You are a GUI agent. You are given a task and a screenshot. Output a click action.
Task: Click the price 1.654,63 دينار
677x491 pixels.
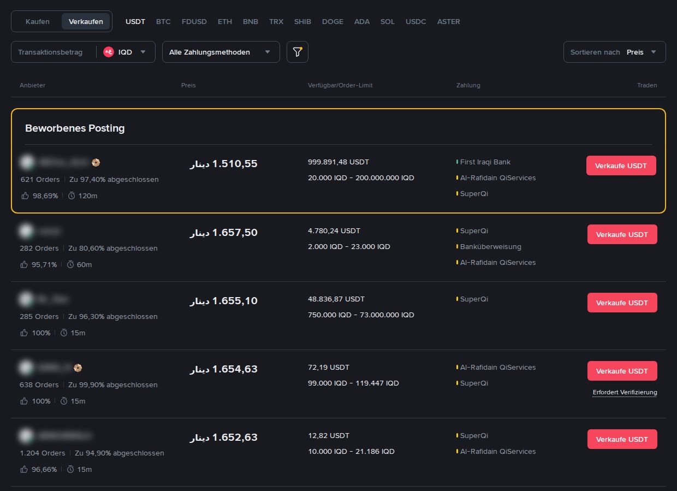pos(223,369)
